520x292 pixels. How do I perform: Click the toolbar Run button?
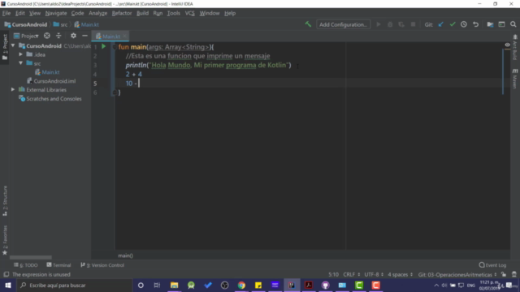click(x=379, y=24)
